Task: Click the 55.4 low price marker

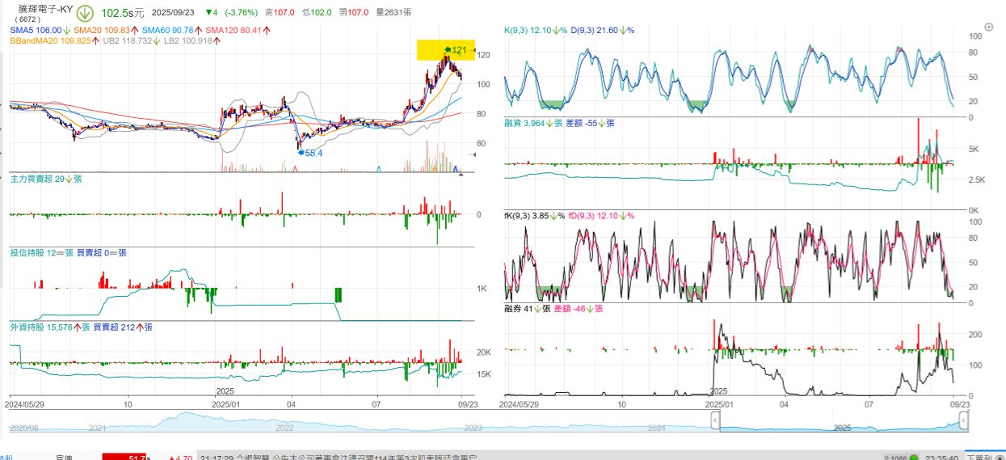Action: [x=311, y=153]
